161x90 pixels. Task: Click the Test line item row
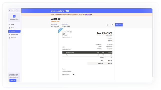tap(87, 55)
